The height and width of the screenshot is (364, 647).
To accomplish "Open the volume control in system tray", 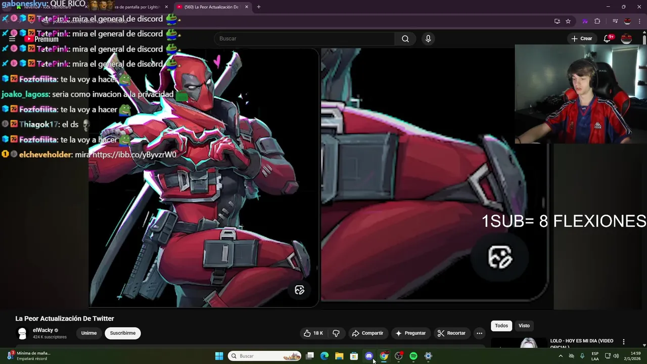I will coord(616,356).
